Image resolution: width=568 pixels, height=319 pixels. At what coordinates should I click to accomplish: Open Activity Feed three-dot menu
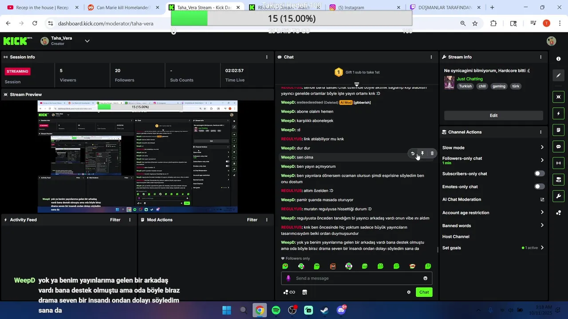tap(130, 220)
